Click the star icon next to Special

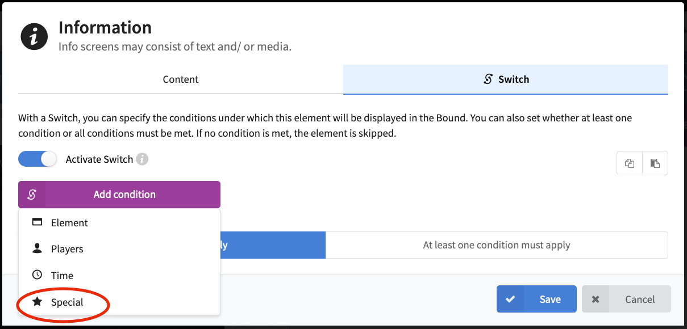(x=37, y=302)
